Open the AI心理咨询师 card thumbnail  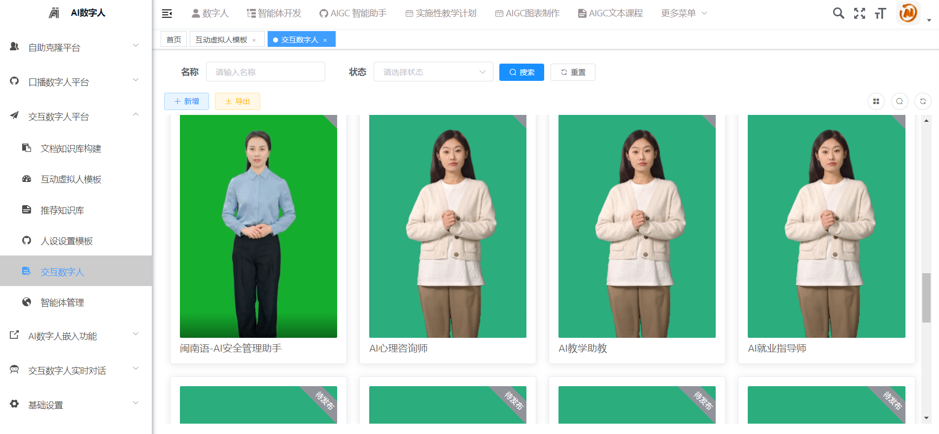click(x=448, y=226)
